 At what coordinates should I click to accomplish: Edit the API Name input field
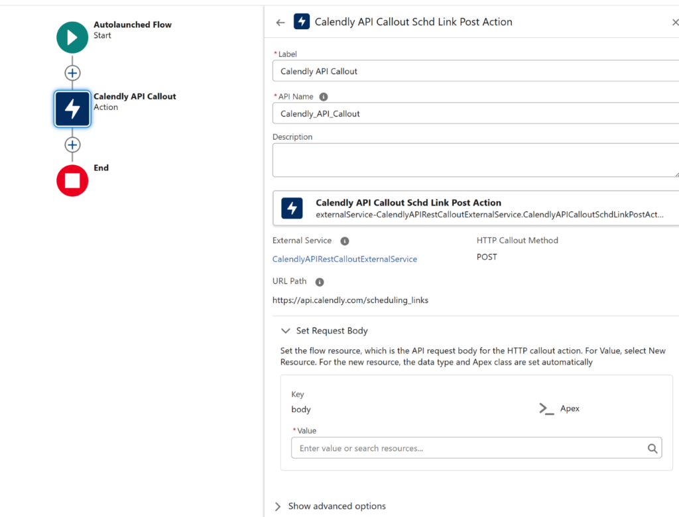click(x=475, y=113)
